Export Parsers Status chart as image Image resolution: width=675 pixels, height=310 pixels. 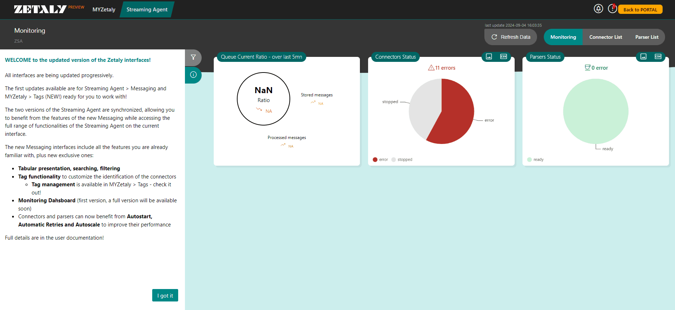coord(643,57)
